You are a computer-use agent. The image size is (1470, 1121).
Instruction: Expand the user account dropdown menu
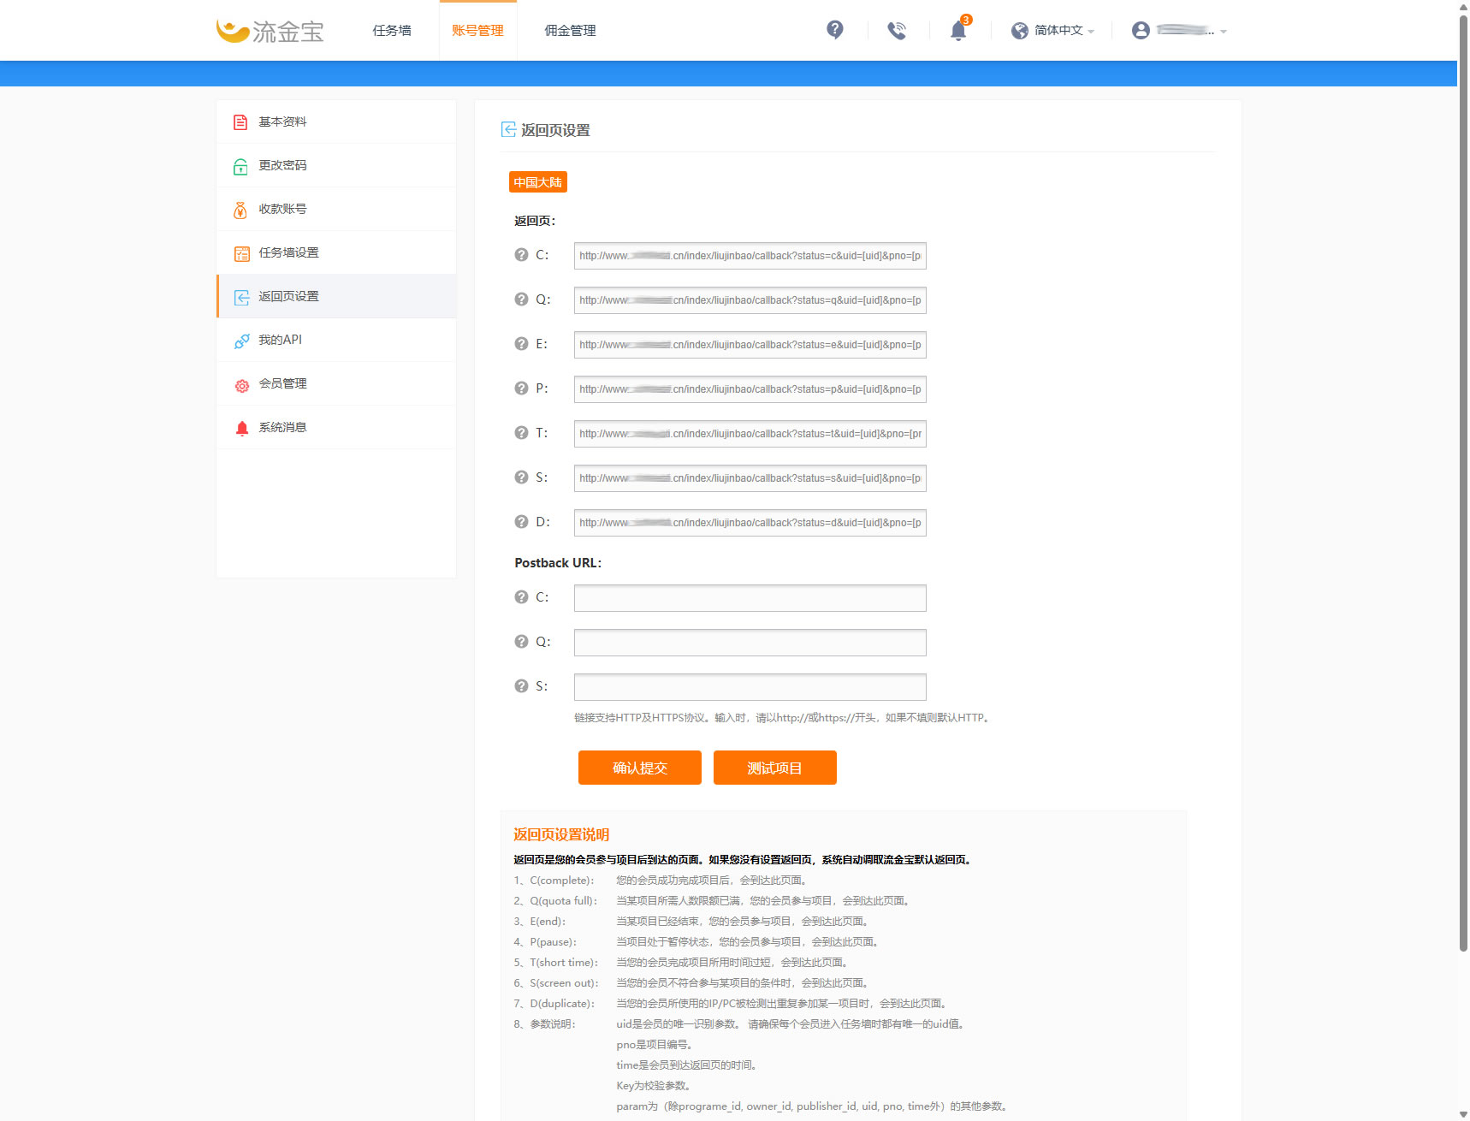tap(1179, 31)
